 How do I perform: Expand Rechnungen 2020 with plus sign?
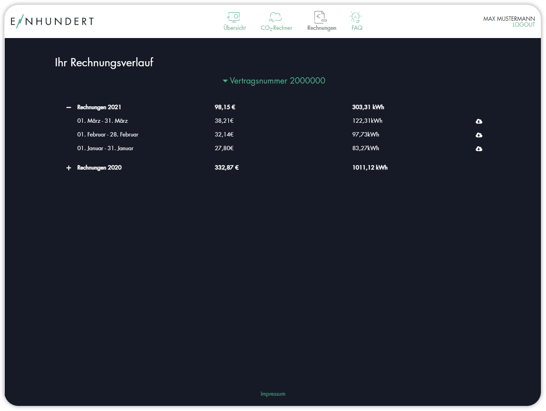tap(69, 168)
